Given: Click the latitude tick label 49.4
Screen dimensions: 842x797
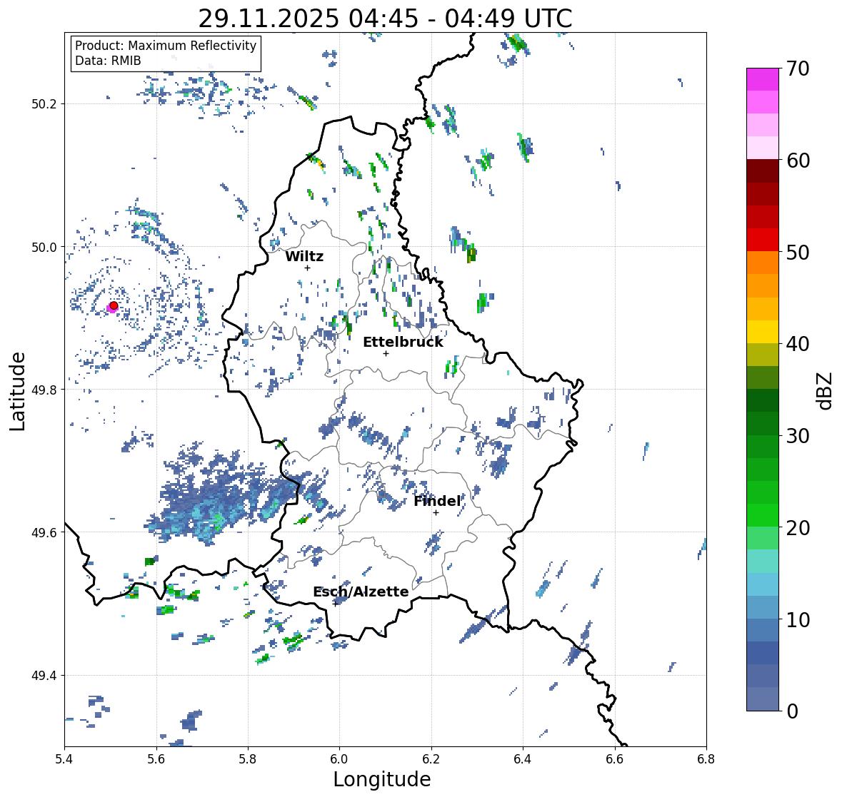Looking at the screenshot, I should pyautogui.click(x=44, y=676).
